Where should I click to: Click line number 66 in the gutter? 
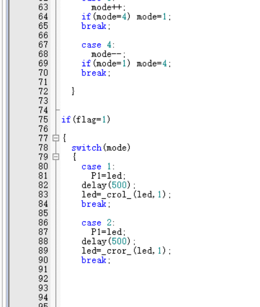[43, 36]
